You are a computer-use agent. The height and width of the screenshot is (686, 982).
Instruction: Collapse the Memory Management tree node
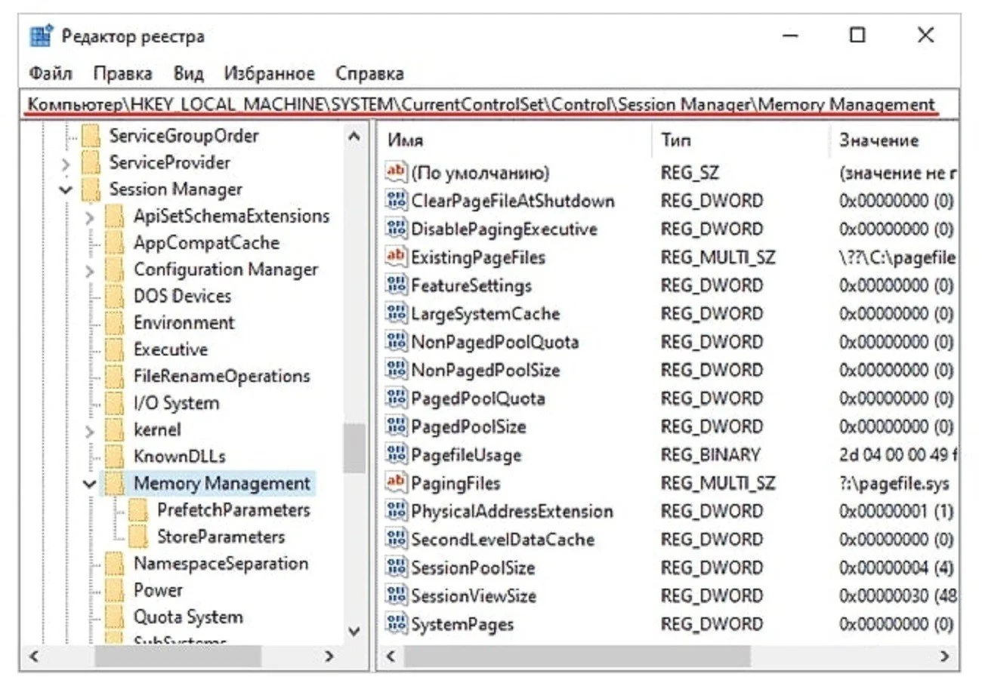(90, 484)
